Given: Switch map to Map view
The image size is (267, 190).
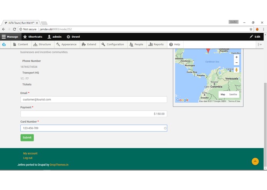Looking at the screenshot, I should (x=223, y=94).
